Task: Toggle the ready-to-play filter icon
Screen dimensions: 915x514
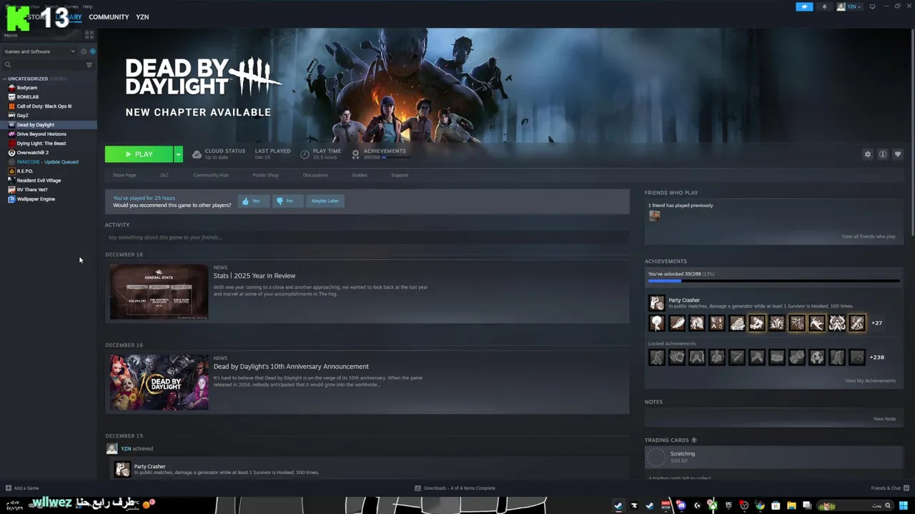Action: pyautogui.click(x=92, y=51)
